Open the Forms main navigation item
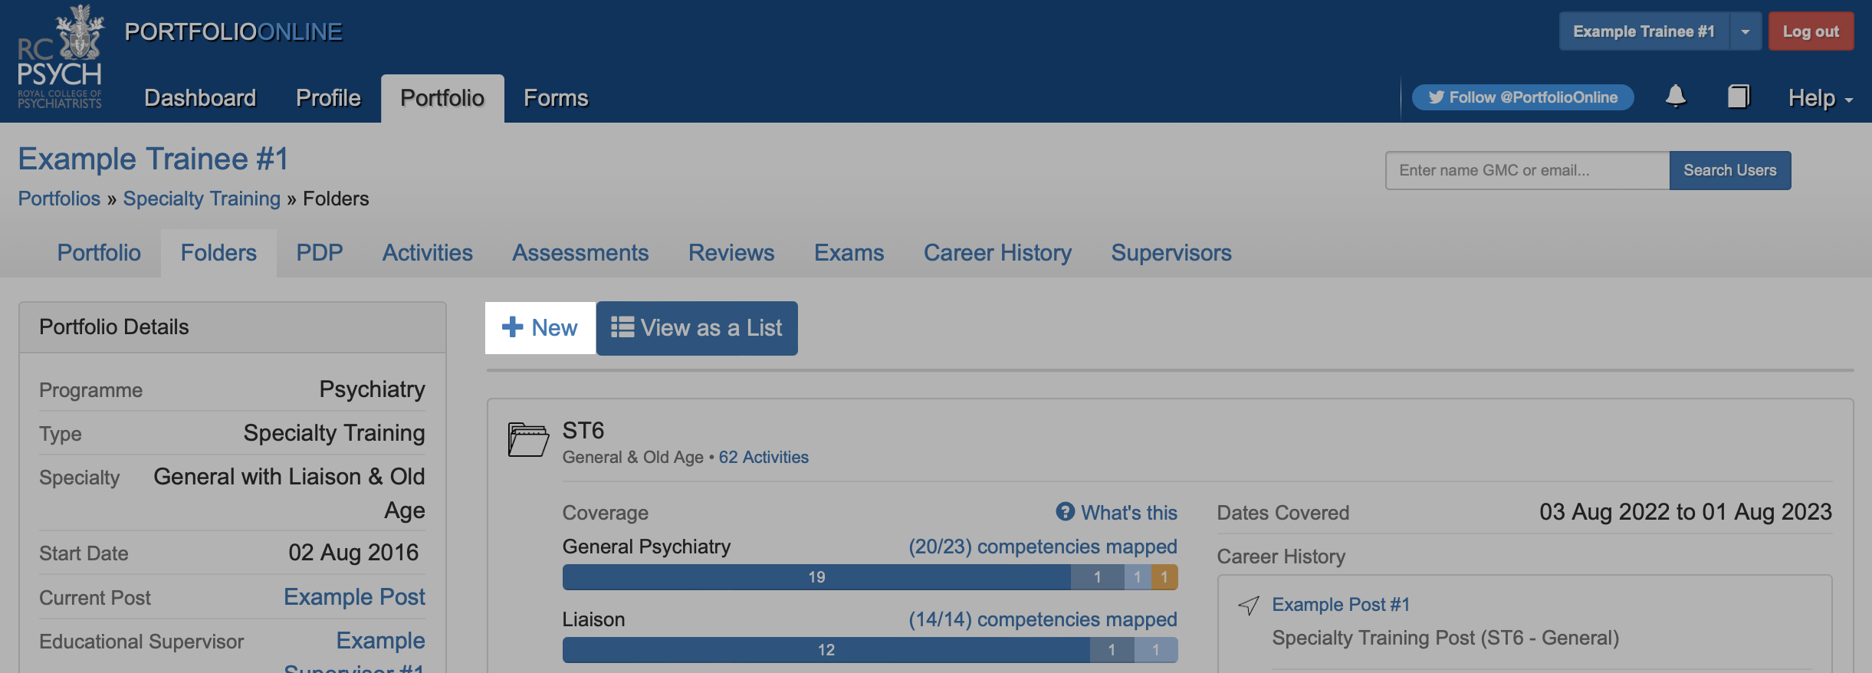1872x673 pixels. (556, 98)
